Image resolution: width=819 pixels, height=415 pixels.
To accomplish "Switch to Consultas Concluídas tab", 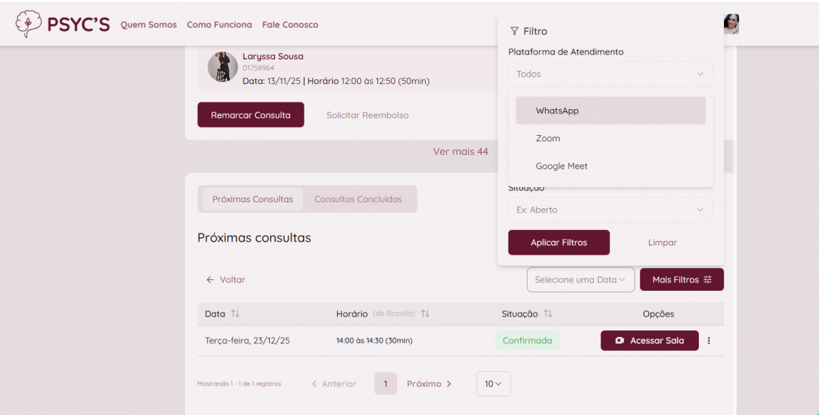I will (358, 199).
